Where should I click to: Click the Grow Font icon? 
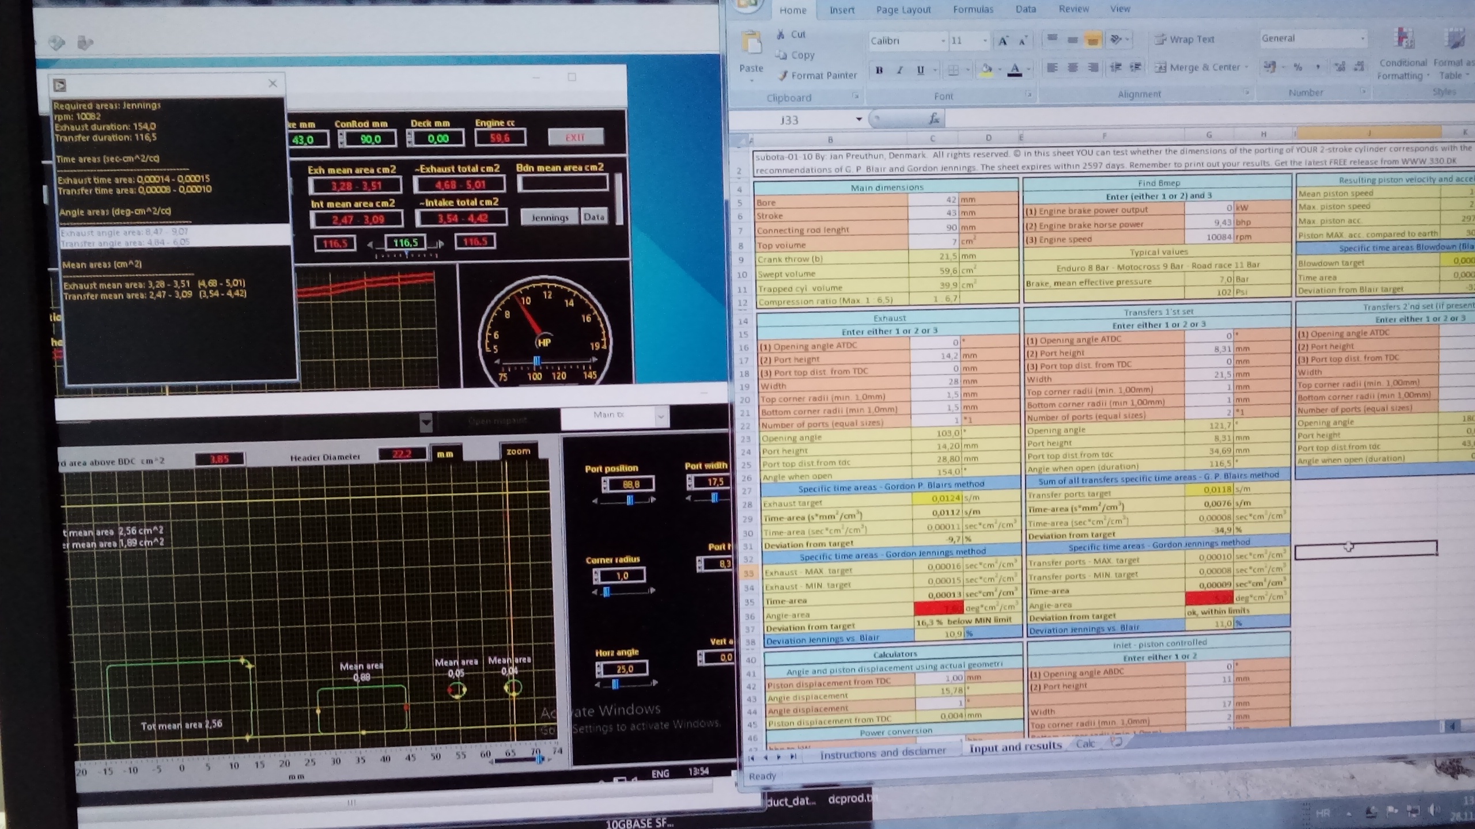pyautogui.click(x=1003, y=41)
